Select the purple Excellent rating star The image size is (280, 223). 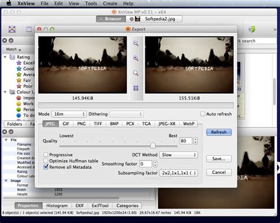pos(19,63)
